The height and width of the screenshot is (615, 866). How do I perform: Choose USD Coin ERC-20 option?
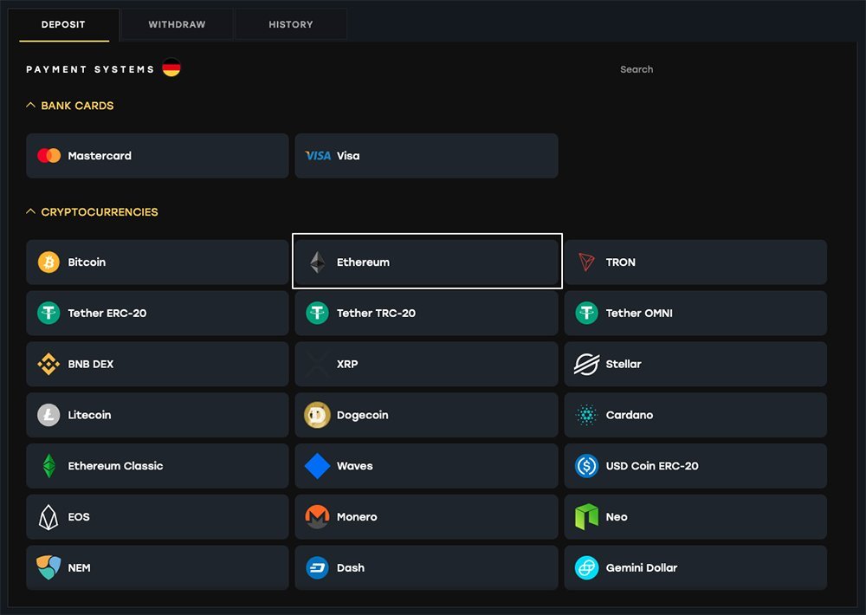[695, 466]
